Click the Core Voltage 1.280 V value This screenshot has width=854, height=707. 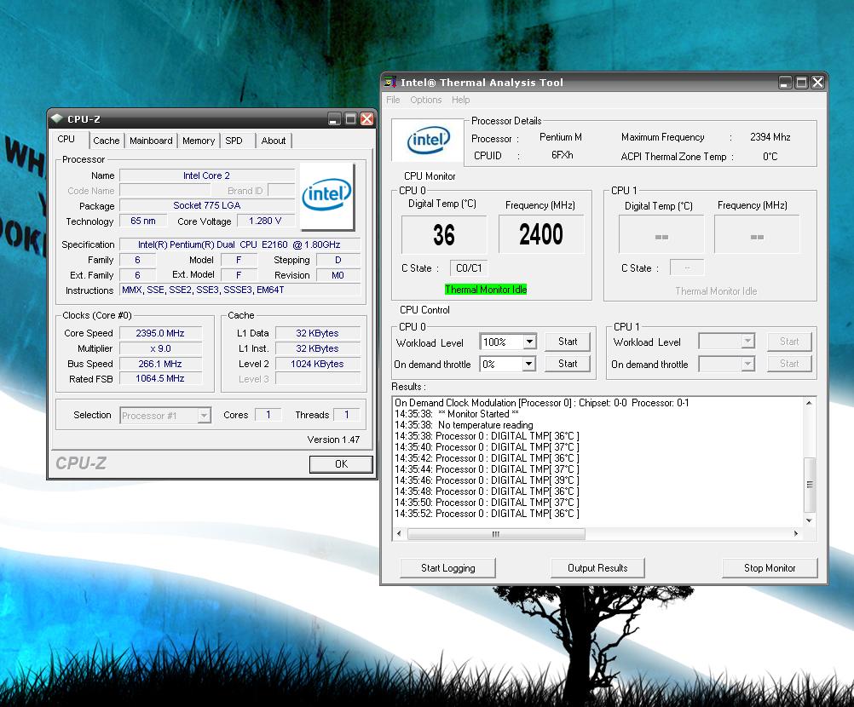click(265, 221)
